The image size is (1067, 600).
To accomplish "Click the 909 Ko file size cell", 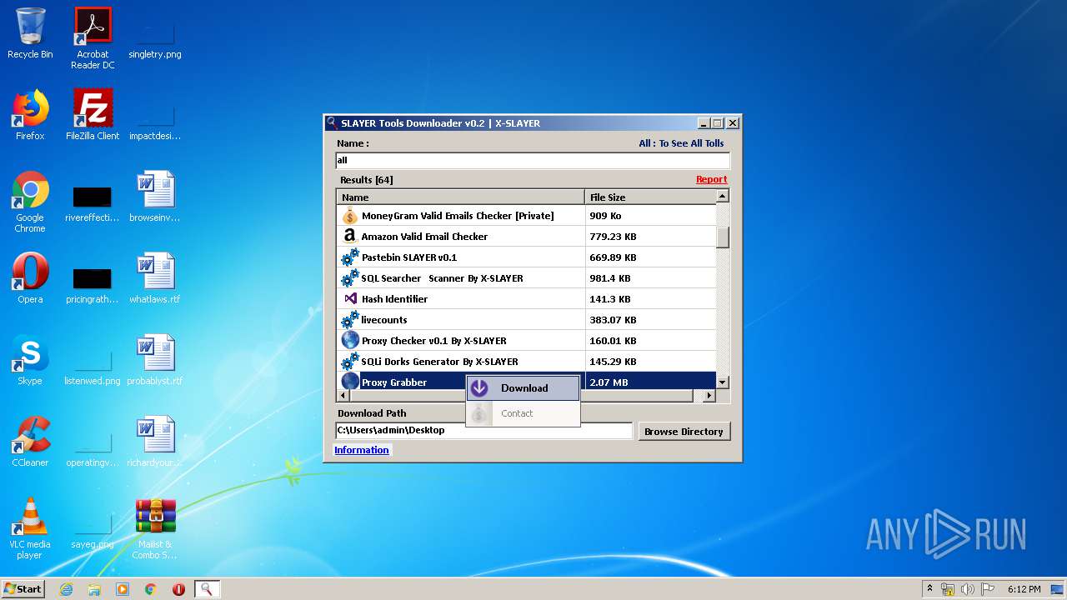I will 651,216.
